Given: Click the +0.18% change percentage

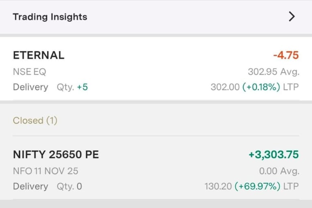Looking at the screenshot, I should pos(261,87).
